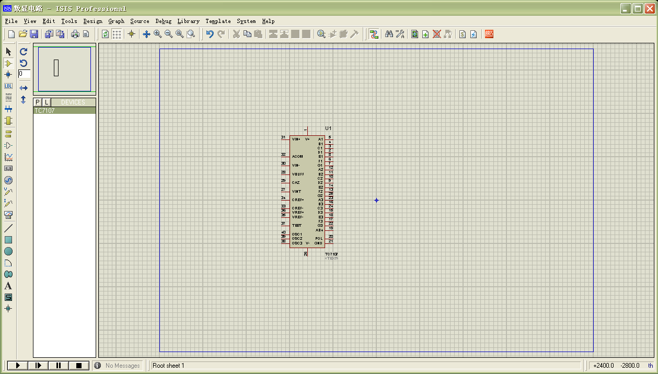Toggle the false origin crosshair
Screen dimensions: 658x374
click(131, 34)
